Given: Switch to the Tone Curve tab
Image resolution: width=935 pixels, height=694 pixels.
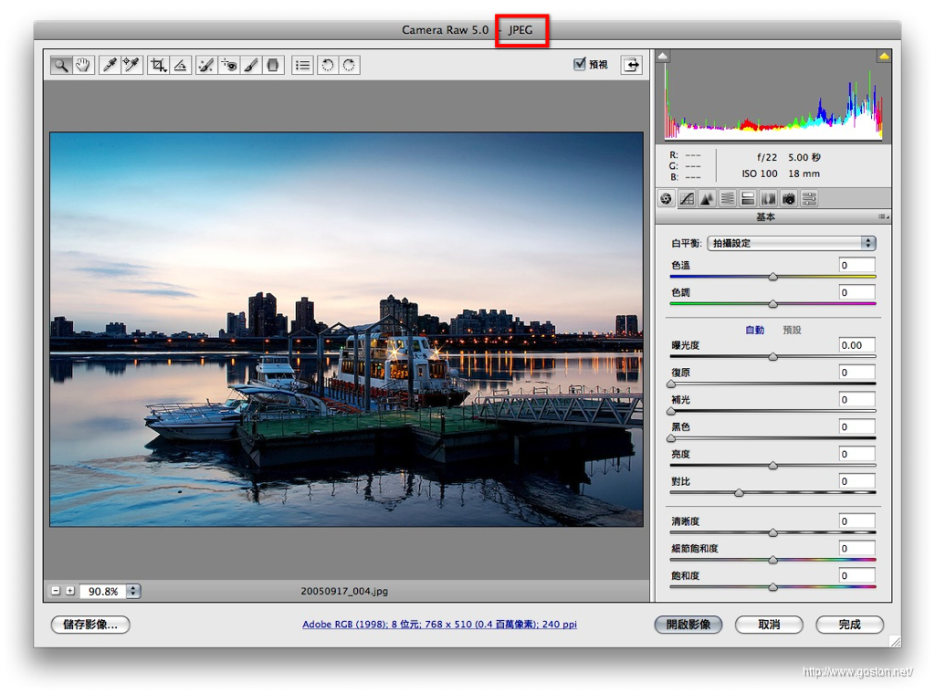Looking at the screenshot, I should click(x=687, y=198).
